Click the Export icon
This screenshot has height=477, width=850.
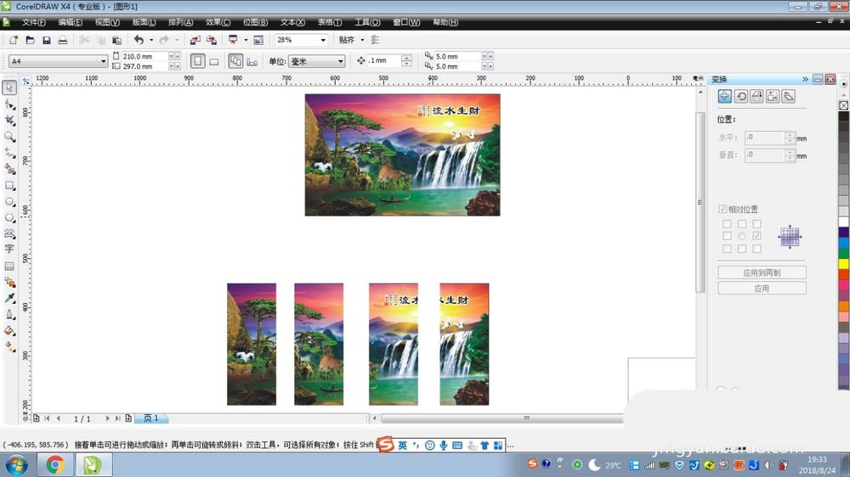tap(212, 40)
